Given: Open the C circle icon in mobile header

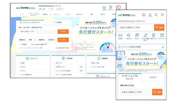Looking at the screenshot, I should [144, 15].
